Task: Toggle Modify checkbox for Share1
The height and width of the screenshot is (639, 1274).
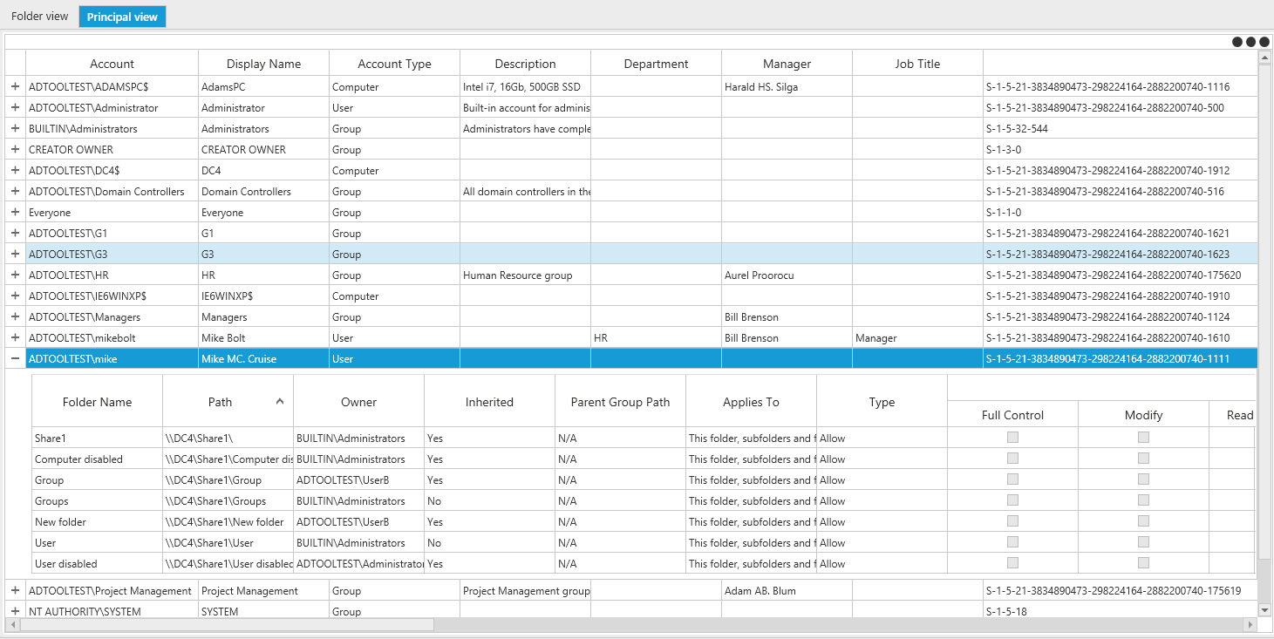Action: (1143, 438)
